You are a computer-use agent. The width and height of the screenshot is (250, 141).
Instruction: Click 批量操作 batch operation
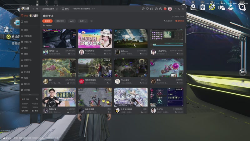[x=47, y=26]
